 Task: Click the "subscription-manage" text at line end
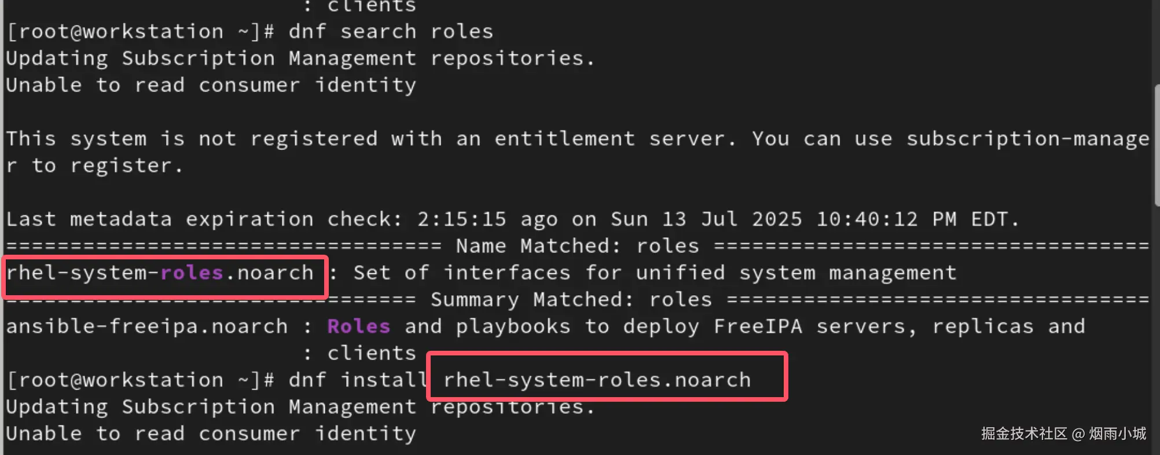pyautogui.click(x=1027, y=139)
